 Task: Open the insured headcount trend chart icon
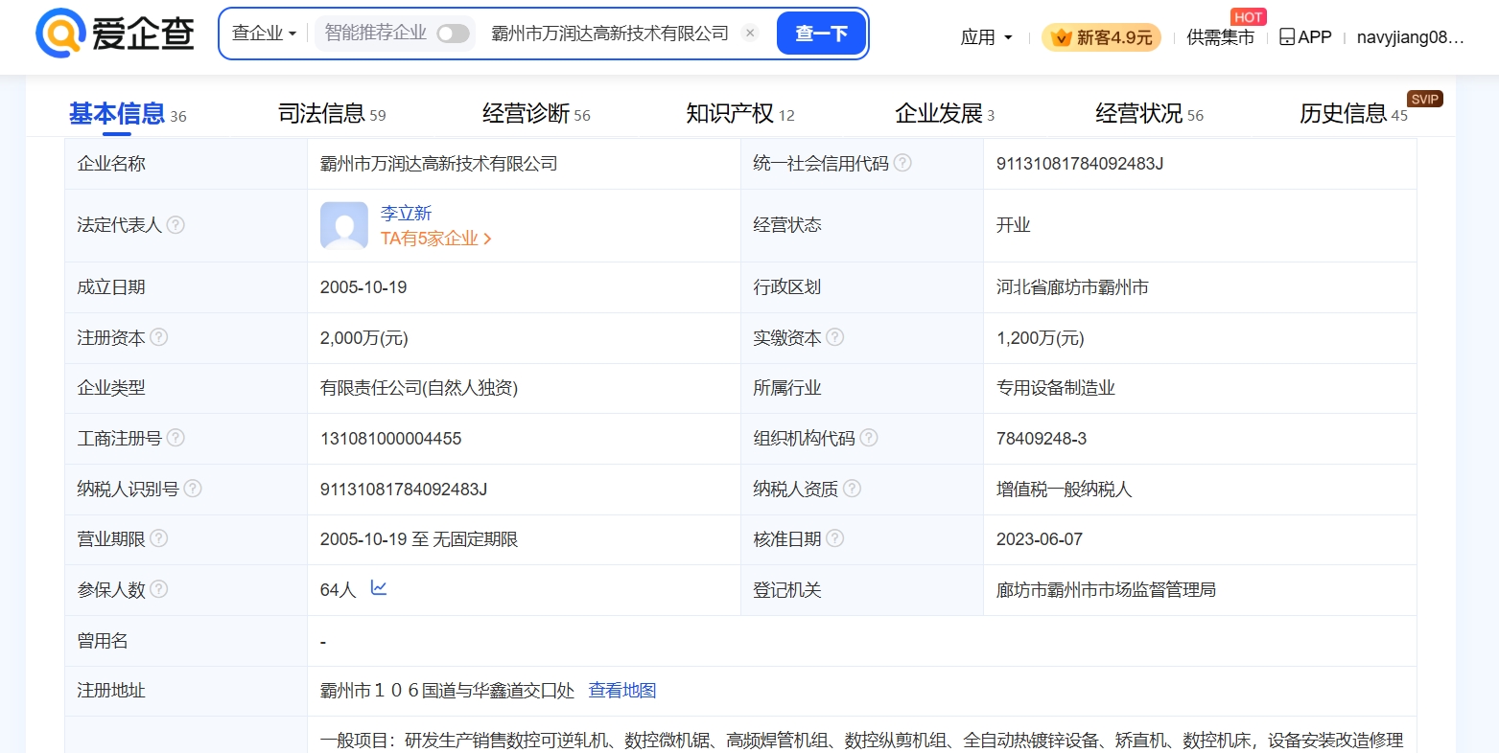pos(379,588)
